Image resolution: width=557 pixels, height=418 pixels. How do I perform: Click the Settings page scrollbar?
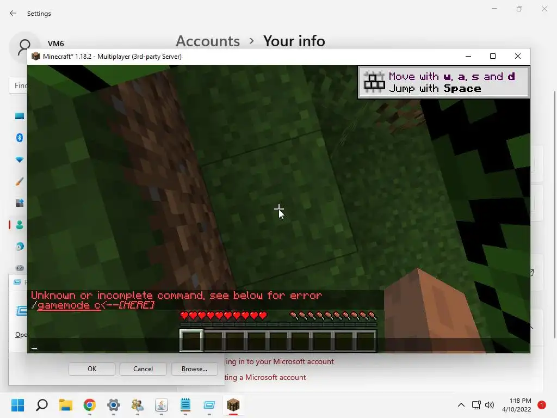point(554,214)
